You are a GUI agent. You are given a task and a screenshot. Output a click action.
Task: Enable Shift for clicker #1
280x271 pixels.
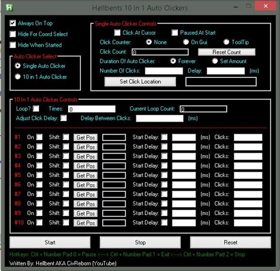click(66, 137)
